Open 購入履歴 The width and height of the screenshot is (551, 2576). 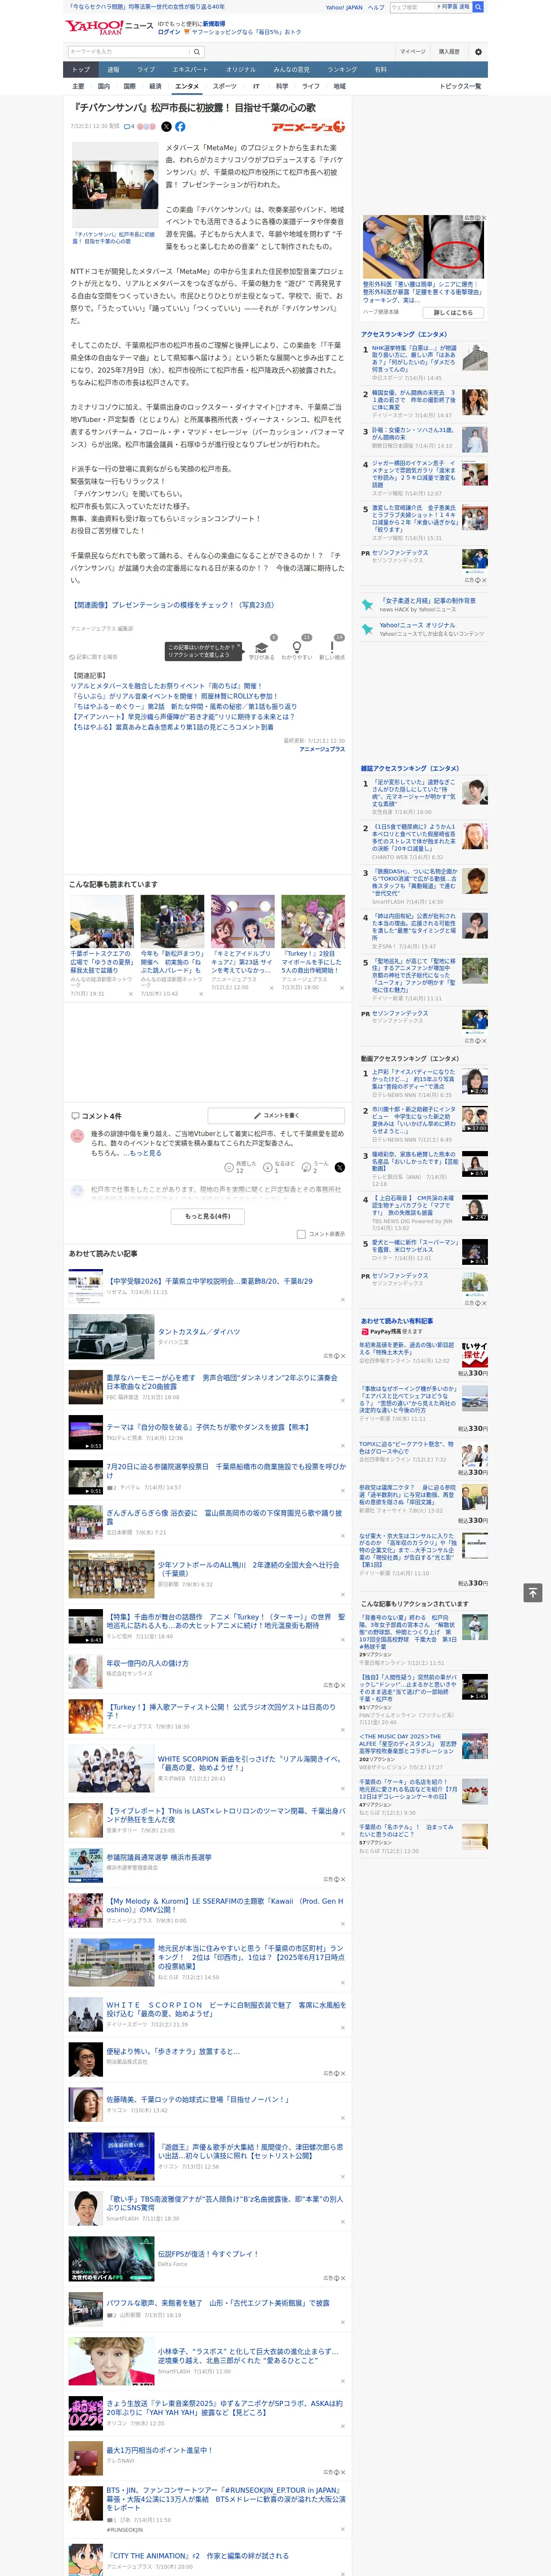(449, 52)
